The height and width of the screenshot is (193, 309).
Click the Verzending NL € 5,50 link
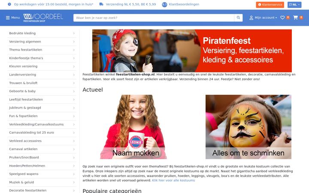coord(131,4)
